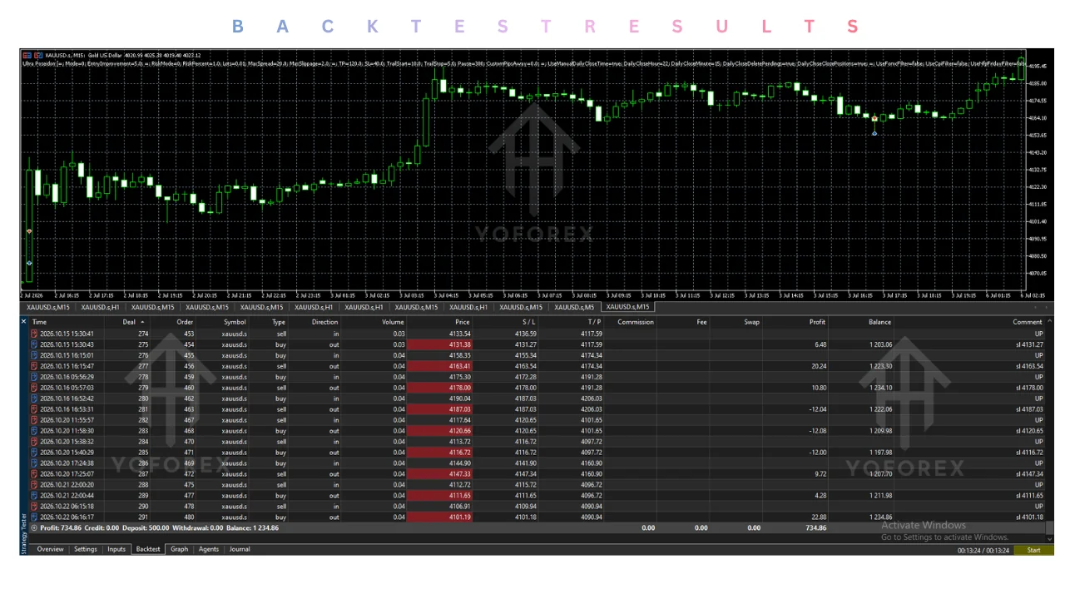1065x599 pixels.
Task: Click the buy deal icon for deal 278
Action: coord(34,377)
